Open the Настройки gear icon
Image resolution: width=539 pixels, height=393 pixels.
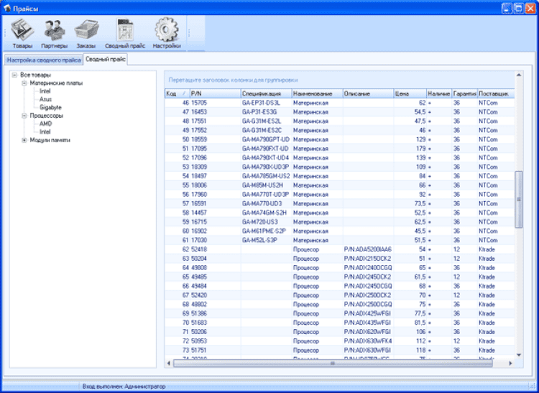tap(167, 34)
